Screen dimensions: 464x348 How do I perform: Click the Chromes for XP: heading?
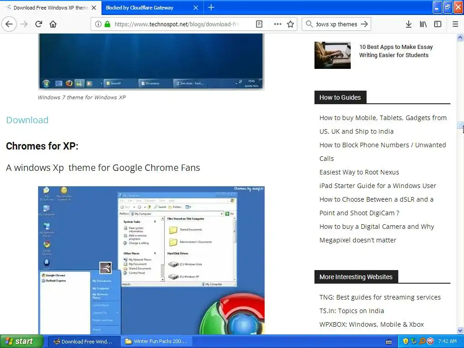(42, 146)
